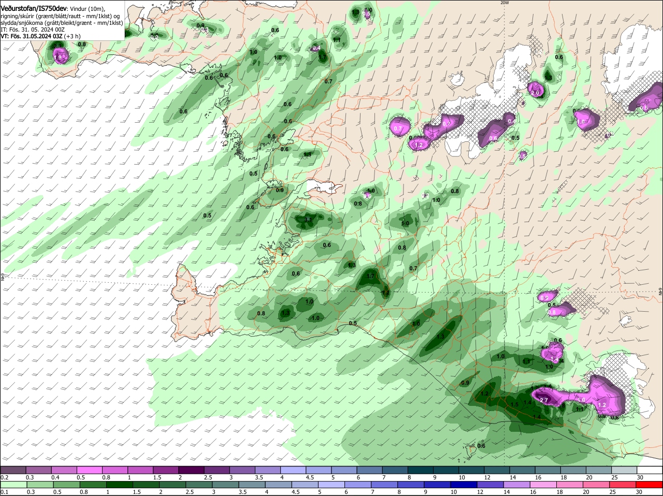The height and width of the screenshot is (496, 663).
Task: Click the dark teal 9 swatch in snow scale
Action: (x=446, y=470)
